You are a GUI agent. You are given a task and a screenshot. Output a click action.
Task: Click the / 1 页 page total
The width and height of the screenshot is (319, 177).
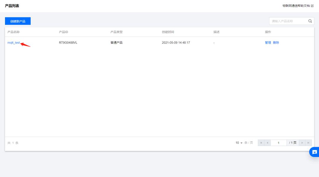click(x=293, y=143)
